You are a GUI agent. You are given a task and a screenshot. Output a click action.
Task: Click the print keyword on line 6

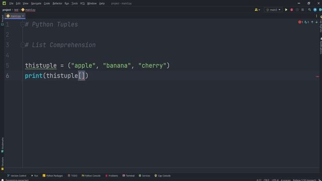[x=34, y=76]
